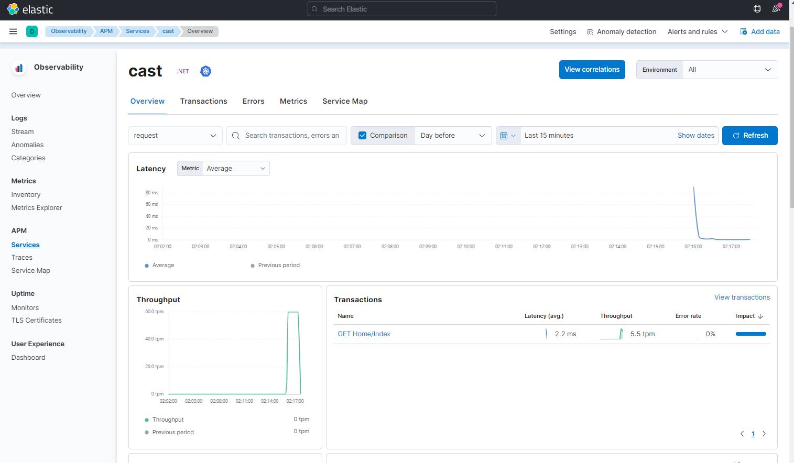The width and height of the screenshot is (794, 463).
Task: Open Metrics Explorer in the sidebar
Action: (x=37, y=208)
